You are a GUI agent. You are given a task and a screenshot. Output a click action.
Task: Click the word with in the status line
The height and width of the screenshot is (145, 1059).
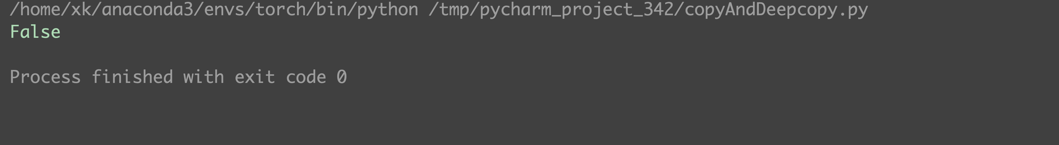tap(204, 77)
